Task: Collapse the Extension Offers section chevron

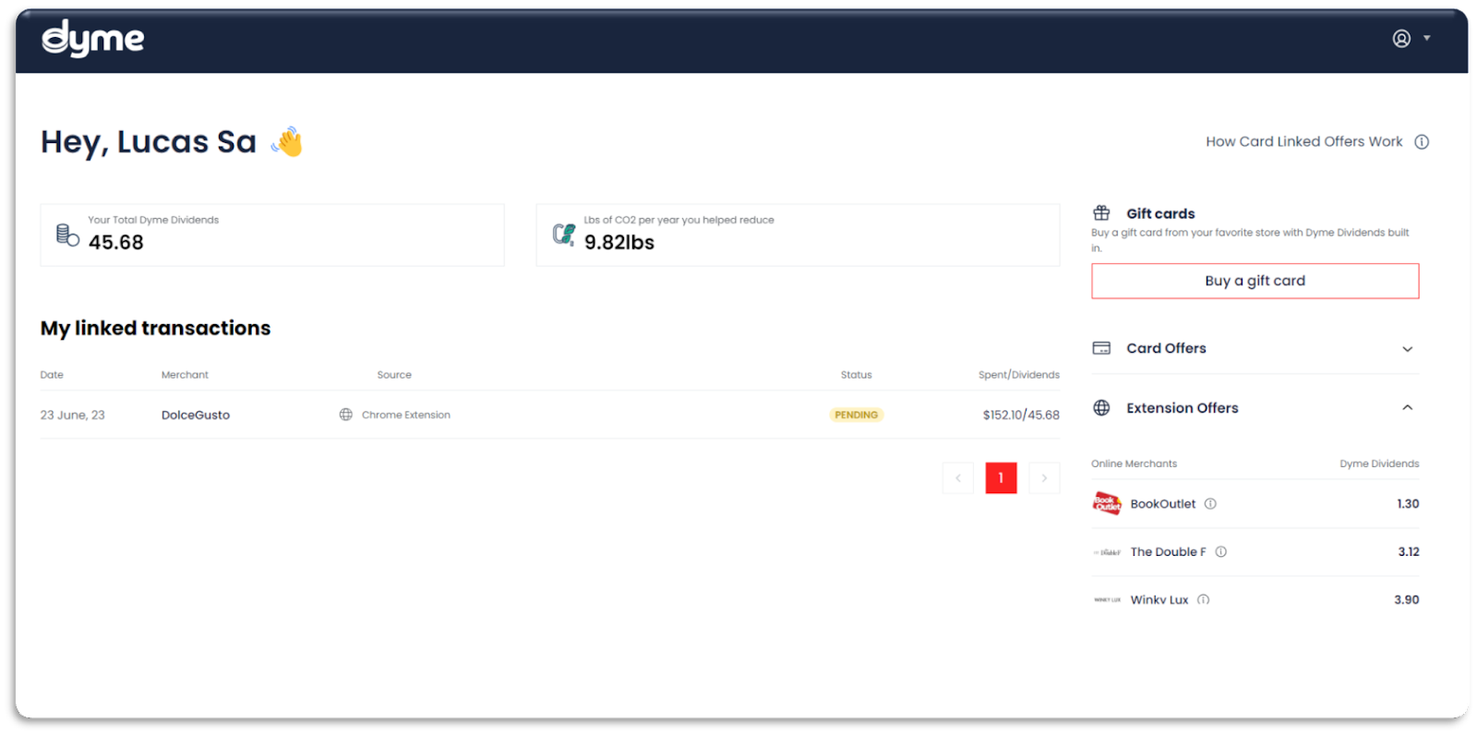Action: click(1407, 408)
